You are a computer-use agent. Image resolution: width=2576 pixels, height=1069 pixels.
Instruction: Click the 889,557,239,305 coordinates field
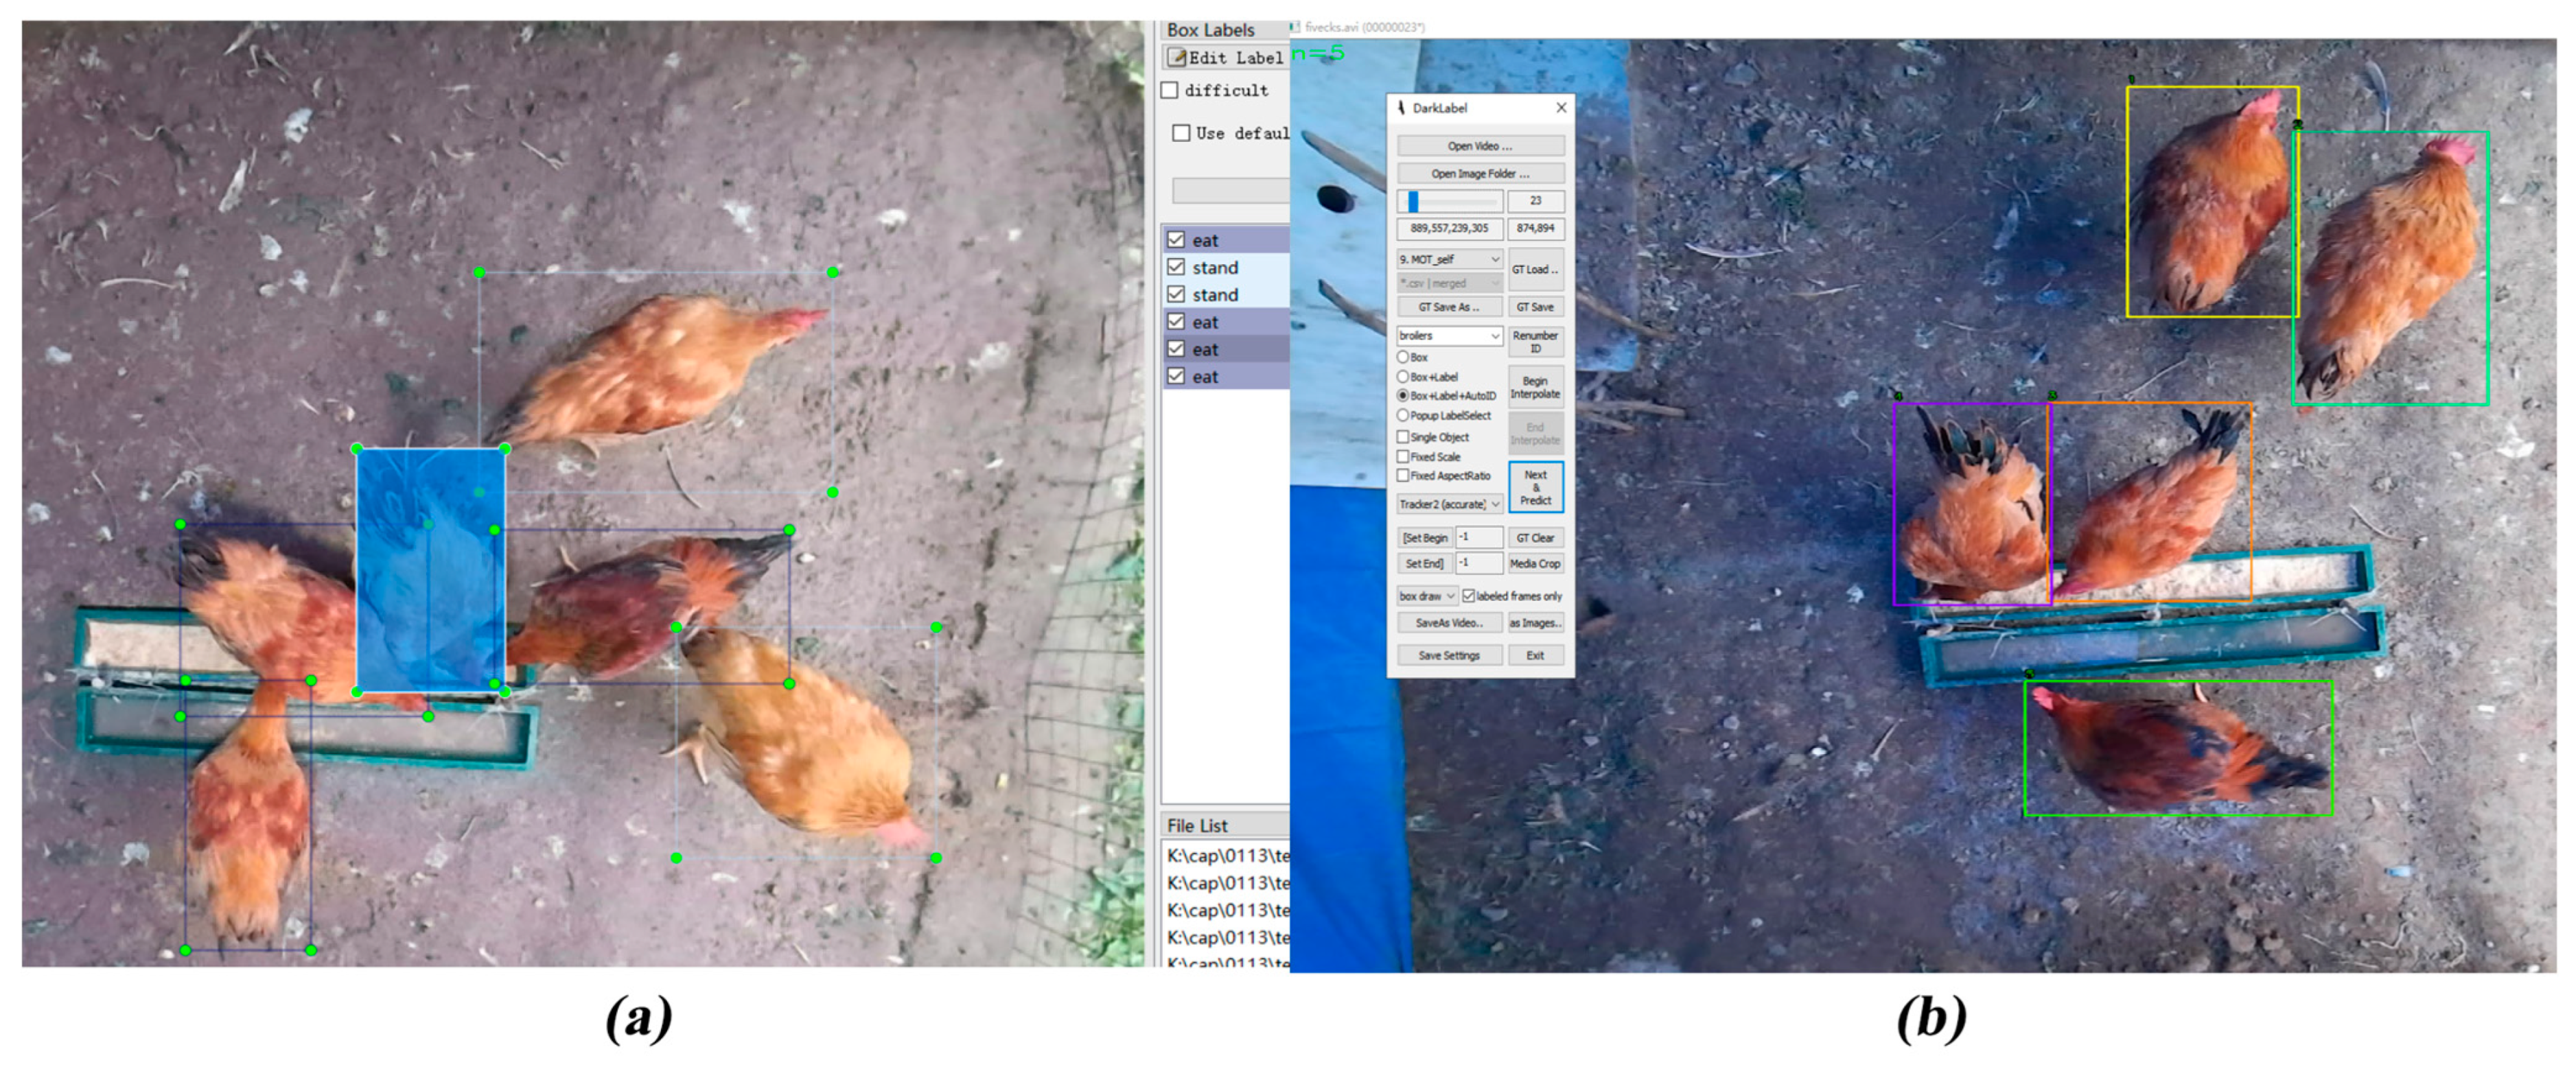click(1449, 229)
